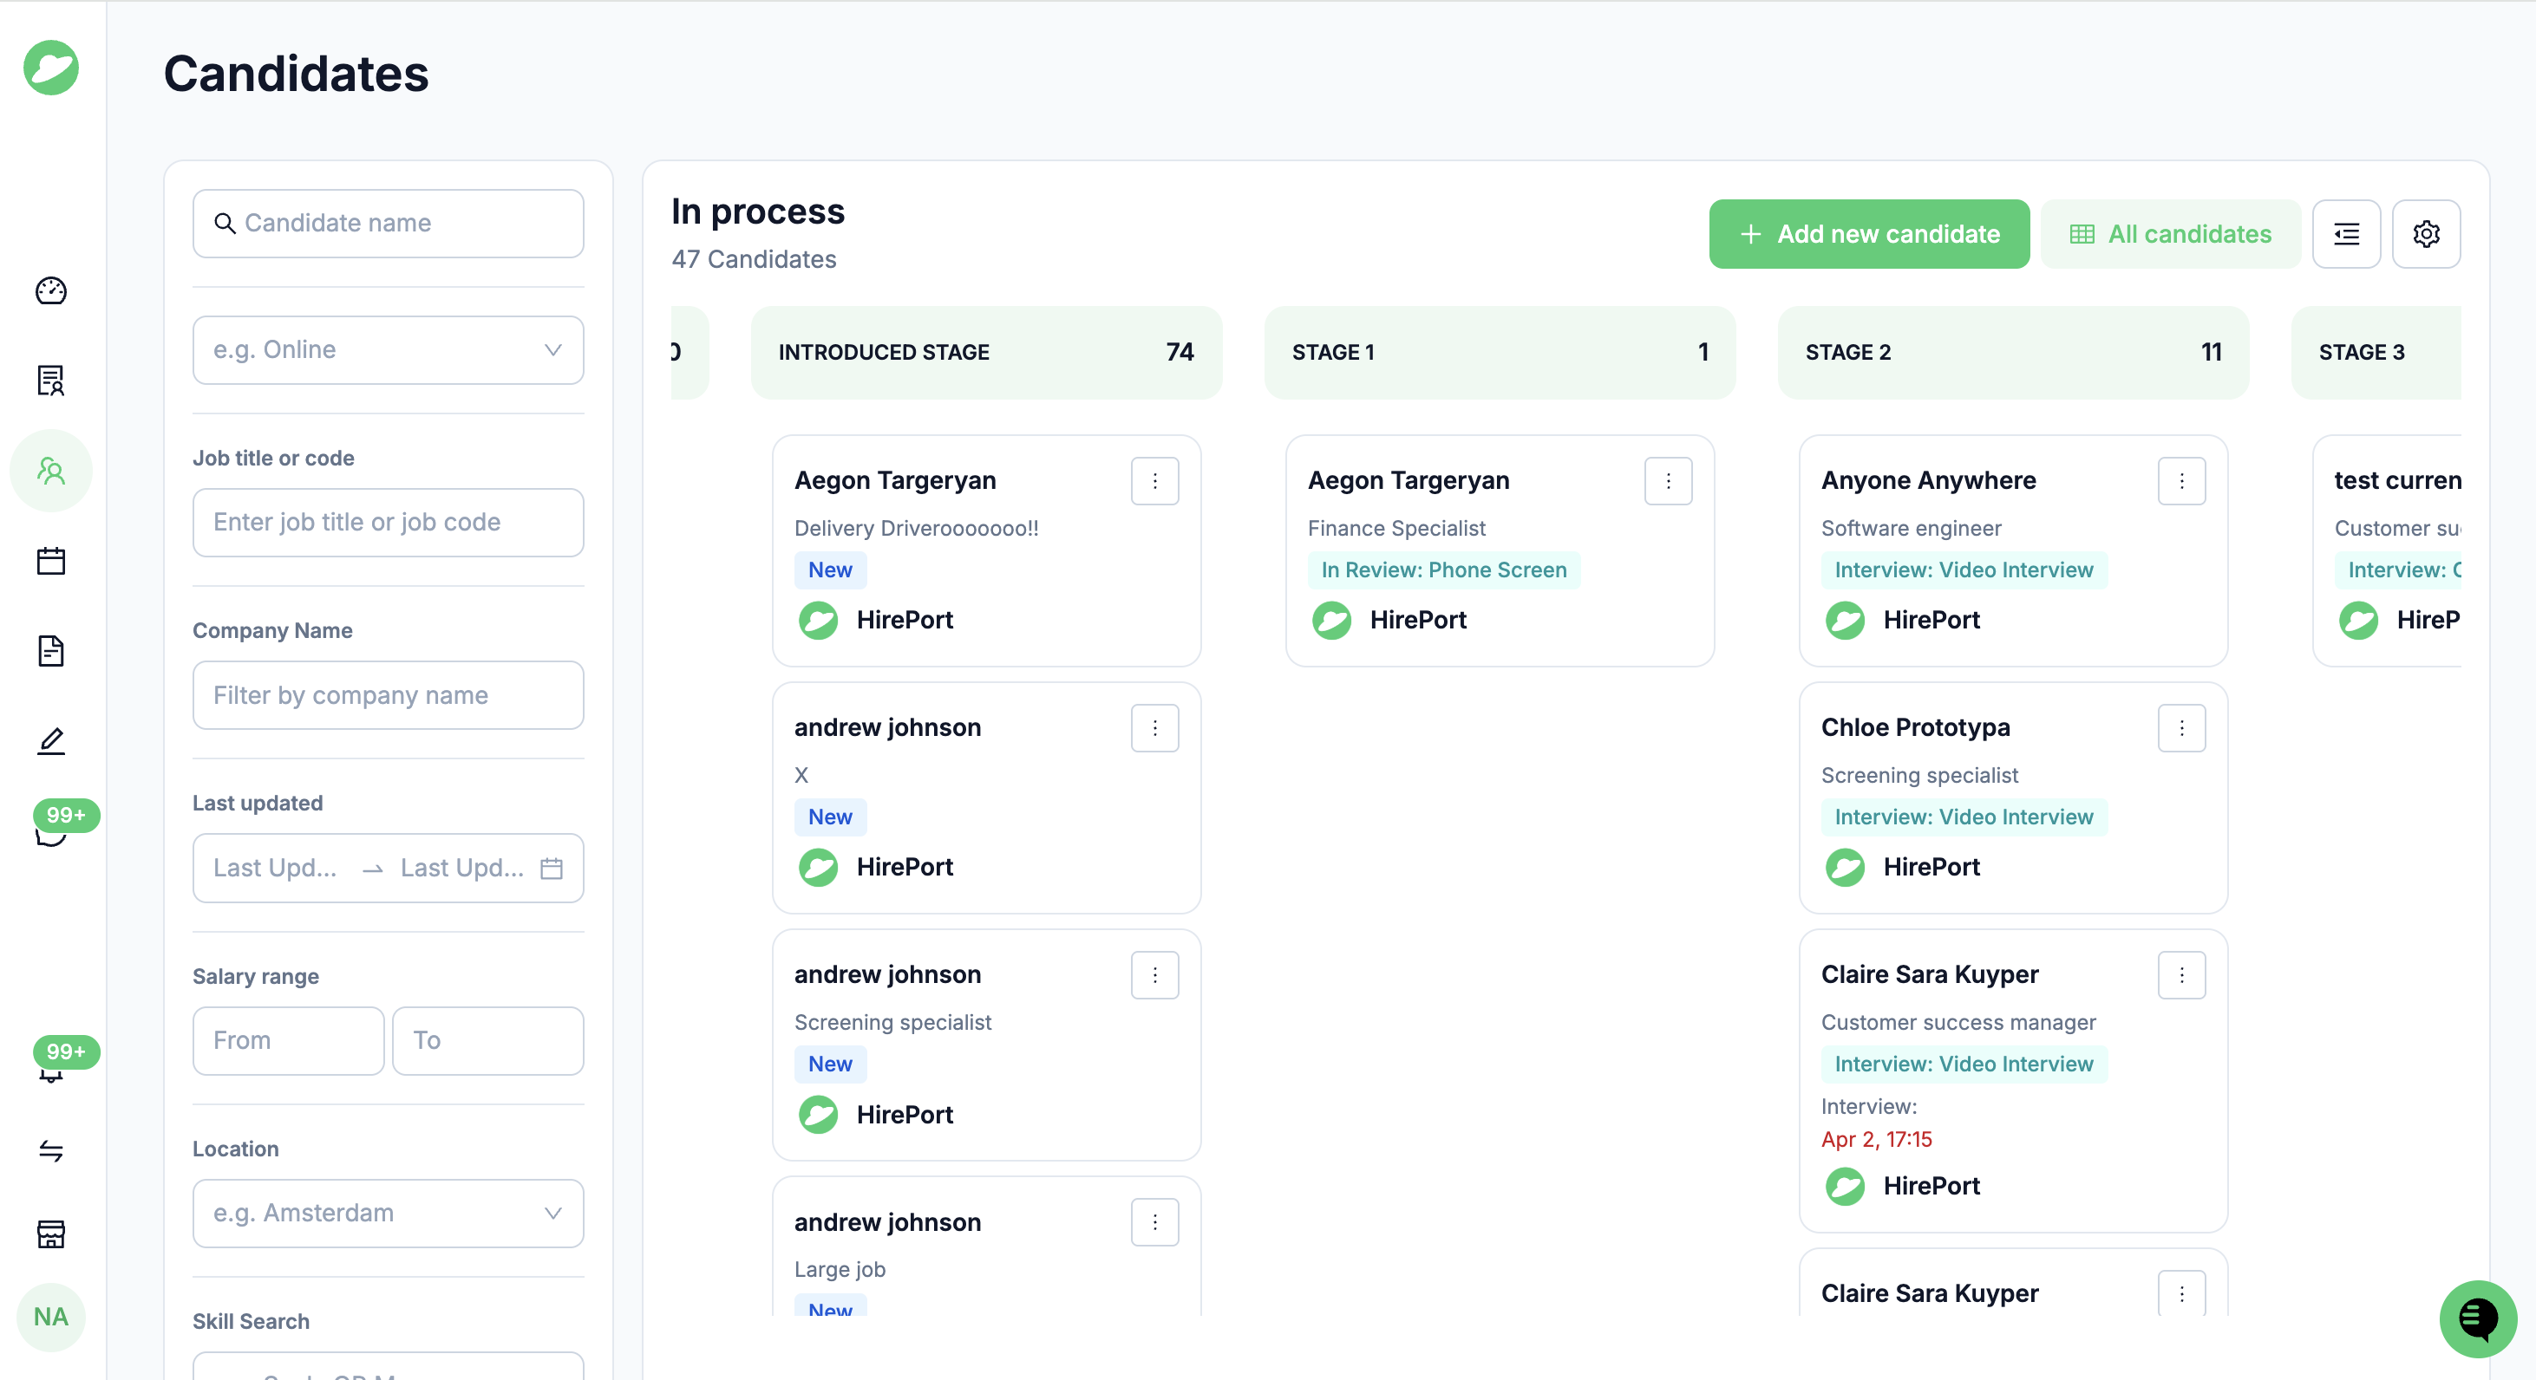Click Add new candidate button
The width and height of the screenshot is (2536, 1380).
pyautogui.click(x=1868, y=234)
